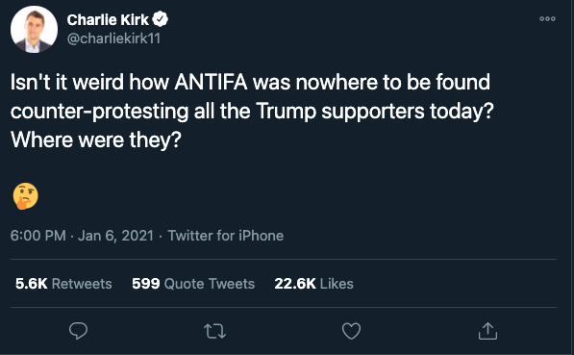The image size is (574, 355).
Task: Click the Charlie Kirk display name
Action: pyautogui.click(x=108, y=20)
